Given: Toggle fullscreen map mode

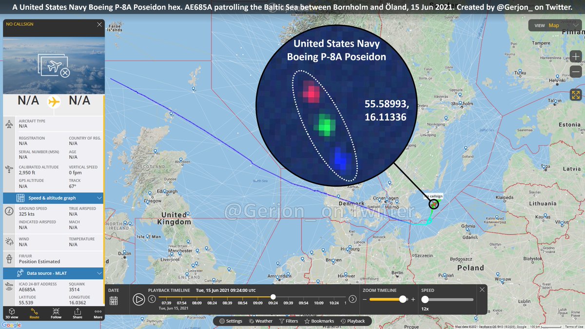Looking at the screenshot, I should (x=576, y=96).
